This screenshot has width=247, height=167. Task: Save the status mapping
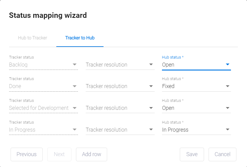[x=192, y=154]
